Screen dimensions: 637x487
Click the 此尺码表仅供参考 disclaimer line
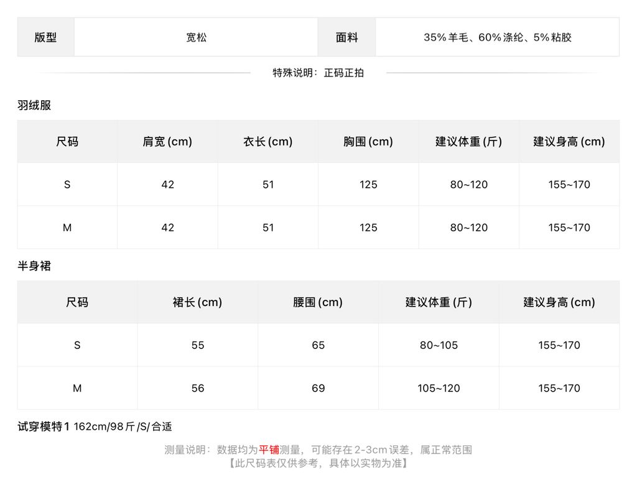coord(318,463)
